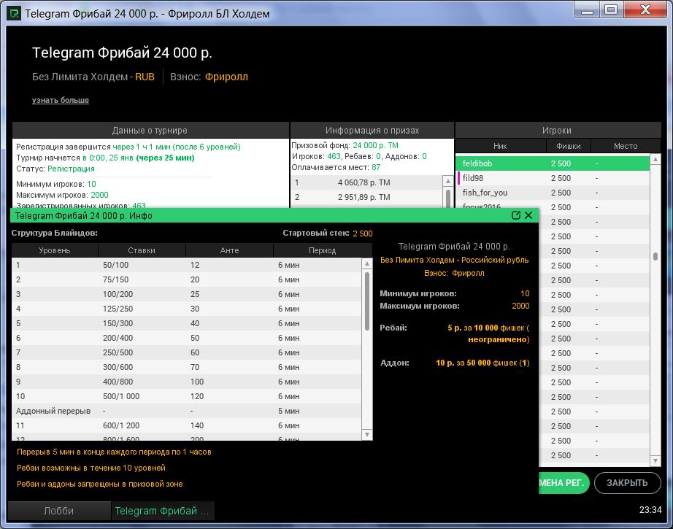Select the Telegram Фрибай tab at bottom
The image size is (673, 529).
tap(162, 511)
